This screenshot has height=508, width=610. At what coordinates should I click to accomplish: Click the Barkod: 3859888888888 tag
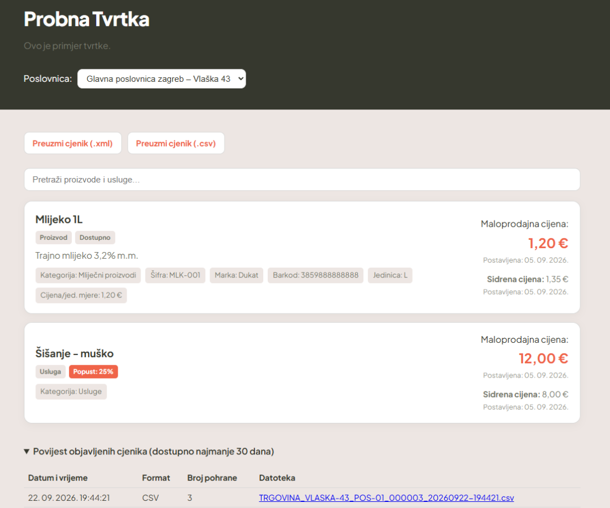coord(315,275)
